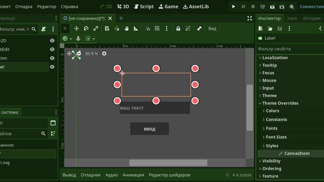Click the list select tool icon

107,28
